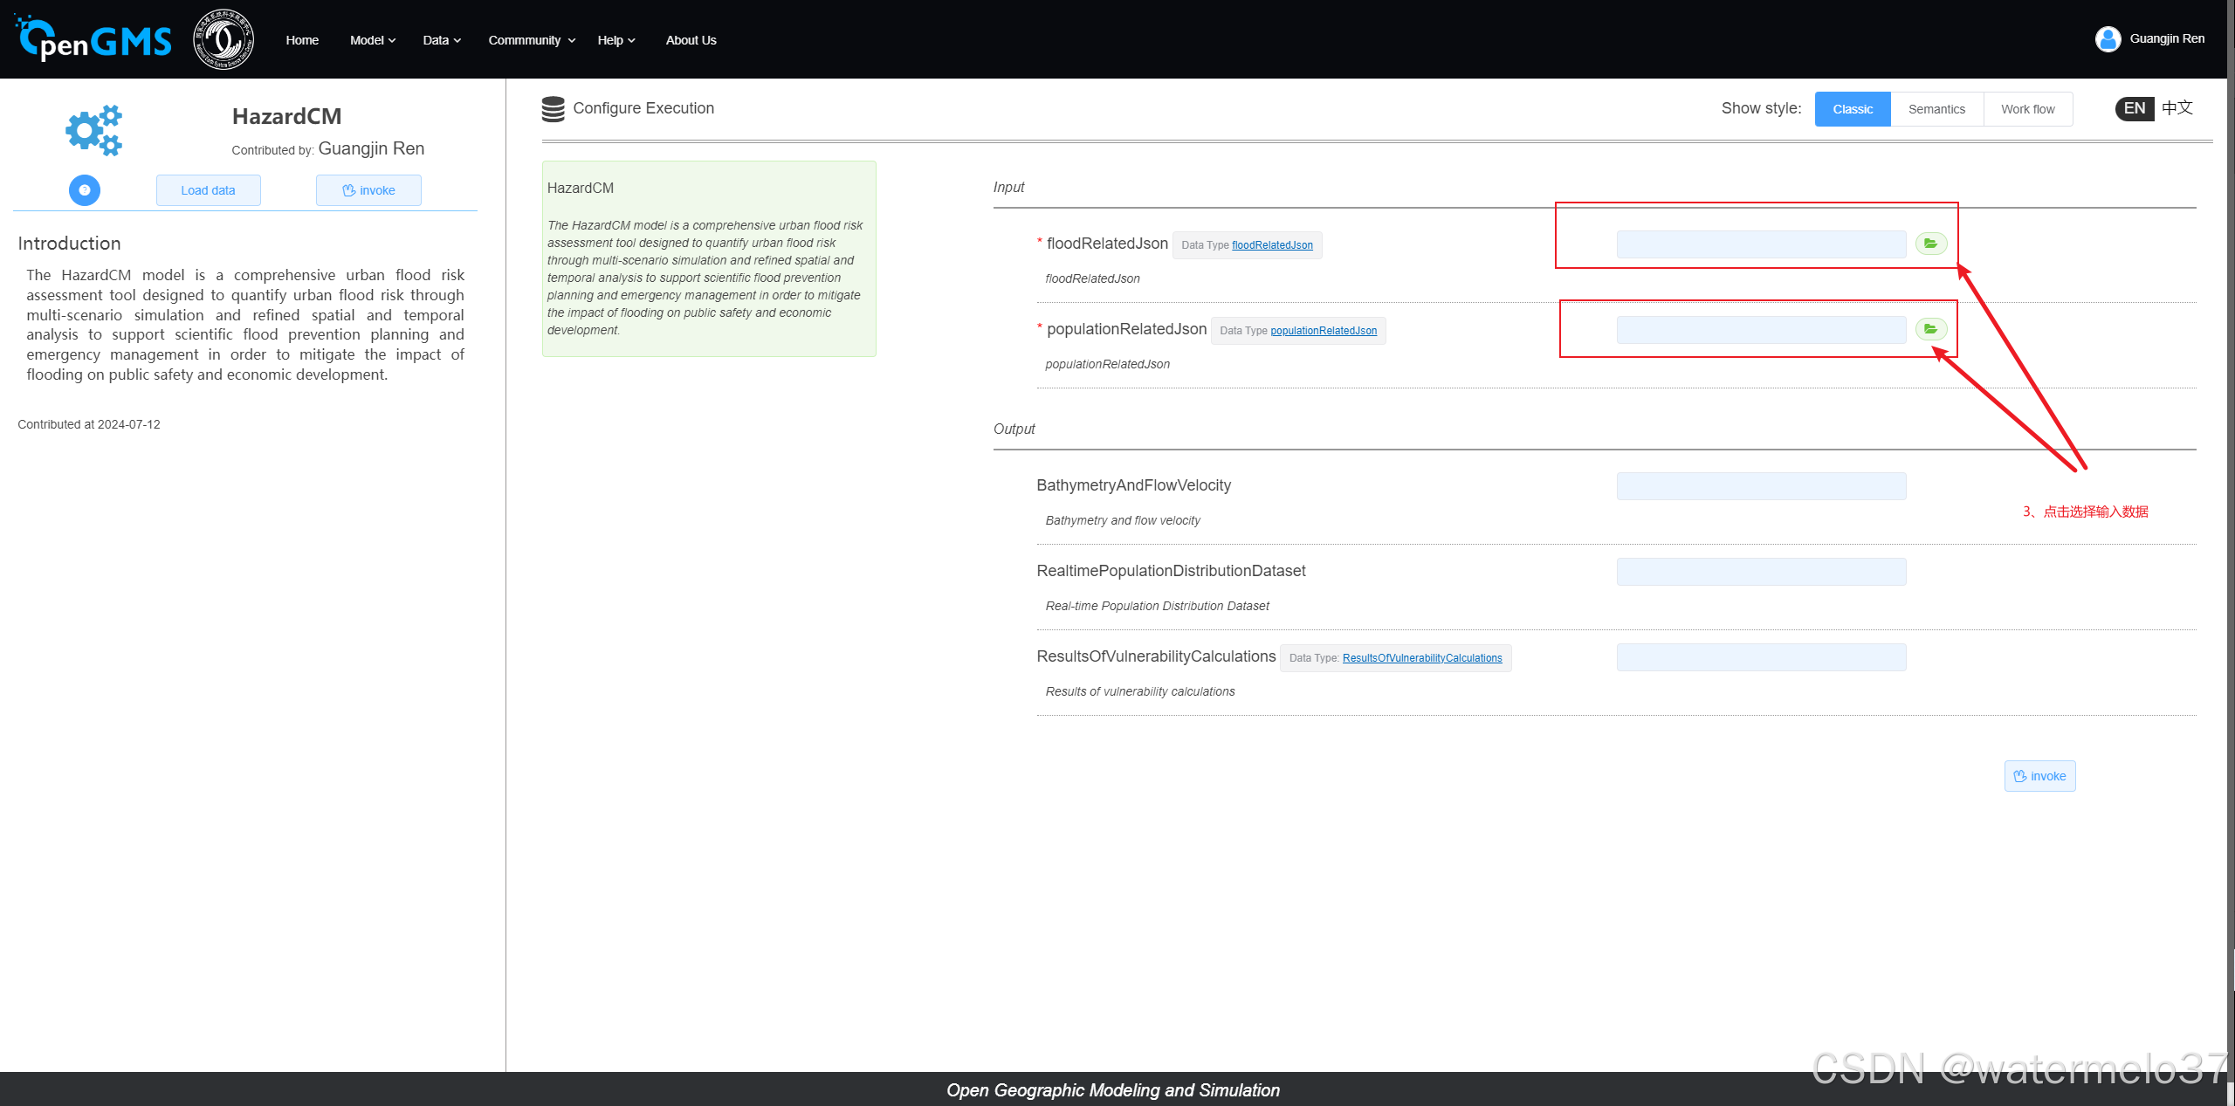Switch show style to Semantics
Image resolution: width=2235 pixels, height=1106 pixels.
[x=1936, y=109]
